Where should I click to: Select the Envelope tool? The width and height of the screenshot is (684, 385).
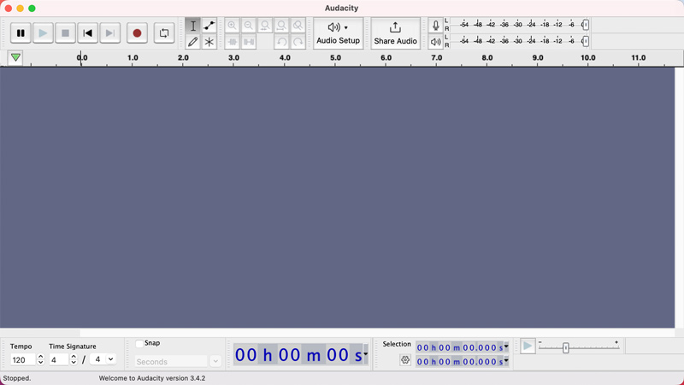pyautogui.click(x=209, y=26)
